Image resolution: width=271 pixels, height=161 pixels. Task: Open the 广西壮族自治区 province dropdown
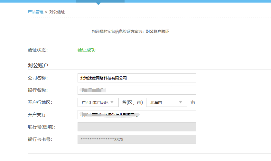tap(98, 102)
